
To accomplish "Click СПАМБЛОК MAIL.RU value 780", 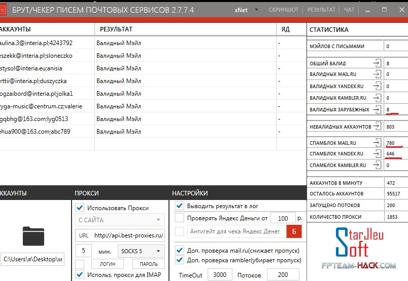I will tap(390, 143).
